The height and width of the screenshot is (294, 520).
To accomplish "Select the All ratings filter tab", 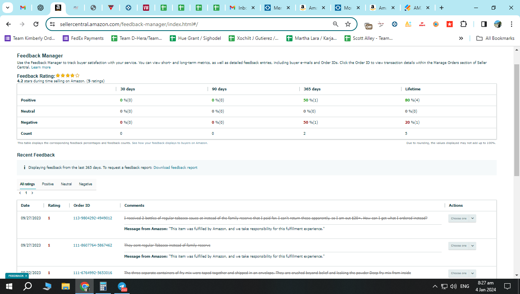I will (x=28, y=184).
